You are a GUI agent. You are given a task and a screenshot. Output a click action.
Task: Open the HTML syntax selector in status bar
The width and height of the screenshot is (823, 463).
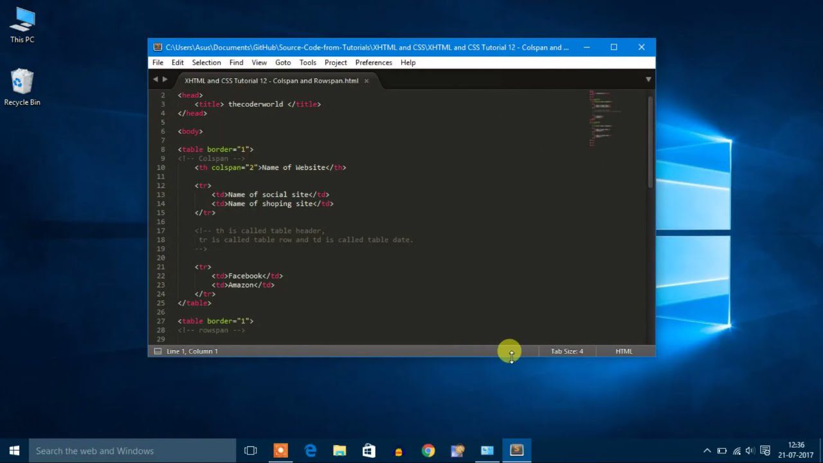[x=624, y=351]
